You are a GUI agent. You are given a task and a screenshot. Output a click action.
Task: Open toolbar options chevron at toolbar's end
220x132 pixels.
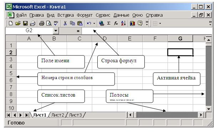(210, 23)
